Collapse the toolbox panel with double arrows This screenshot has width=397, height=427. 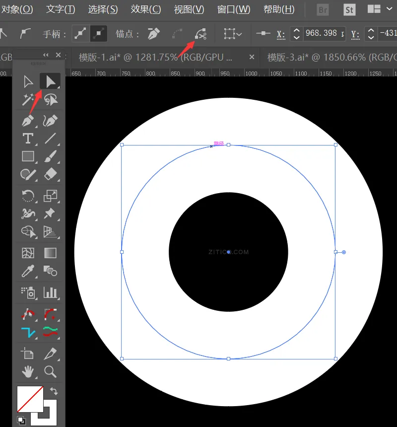point(46,55)
